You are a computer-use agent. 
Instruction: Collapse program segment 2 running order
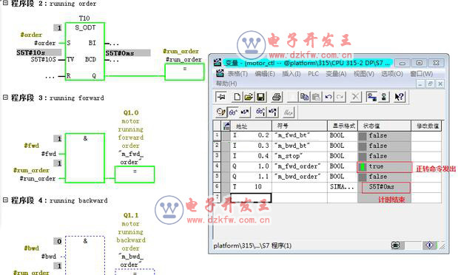click(x=5, y=3)
